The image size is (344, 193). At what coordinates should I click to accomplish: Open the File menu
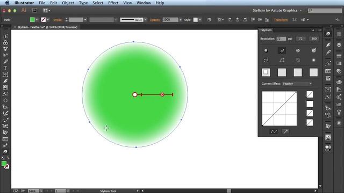42,3
